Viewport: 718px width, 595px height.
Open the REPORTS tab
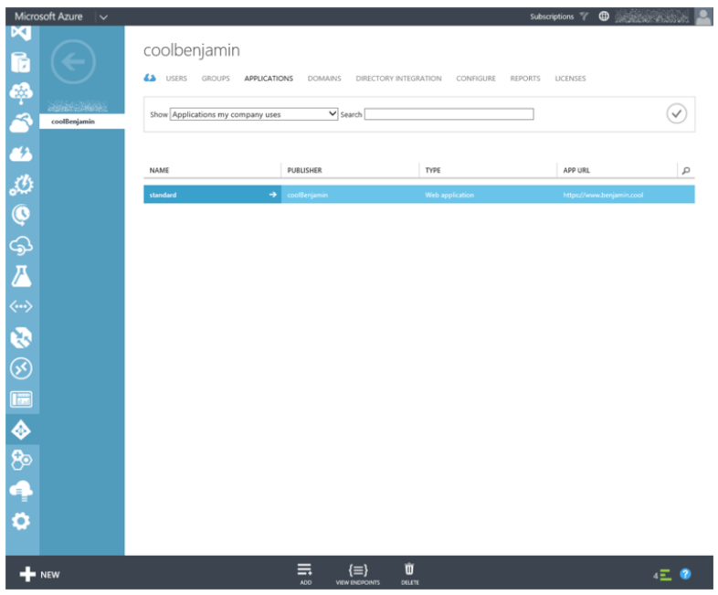click(x=525, y=79)
